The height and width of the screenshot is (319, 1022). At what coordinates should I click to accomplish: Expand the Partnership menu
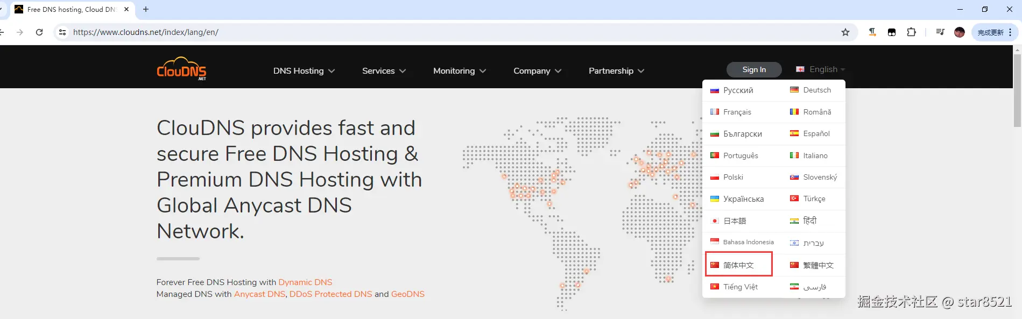(x=616, y=71)
